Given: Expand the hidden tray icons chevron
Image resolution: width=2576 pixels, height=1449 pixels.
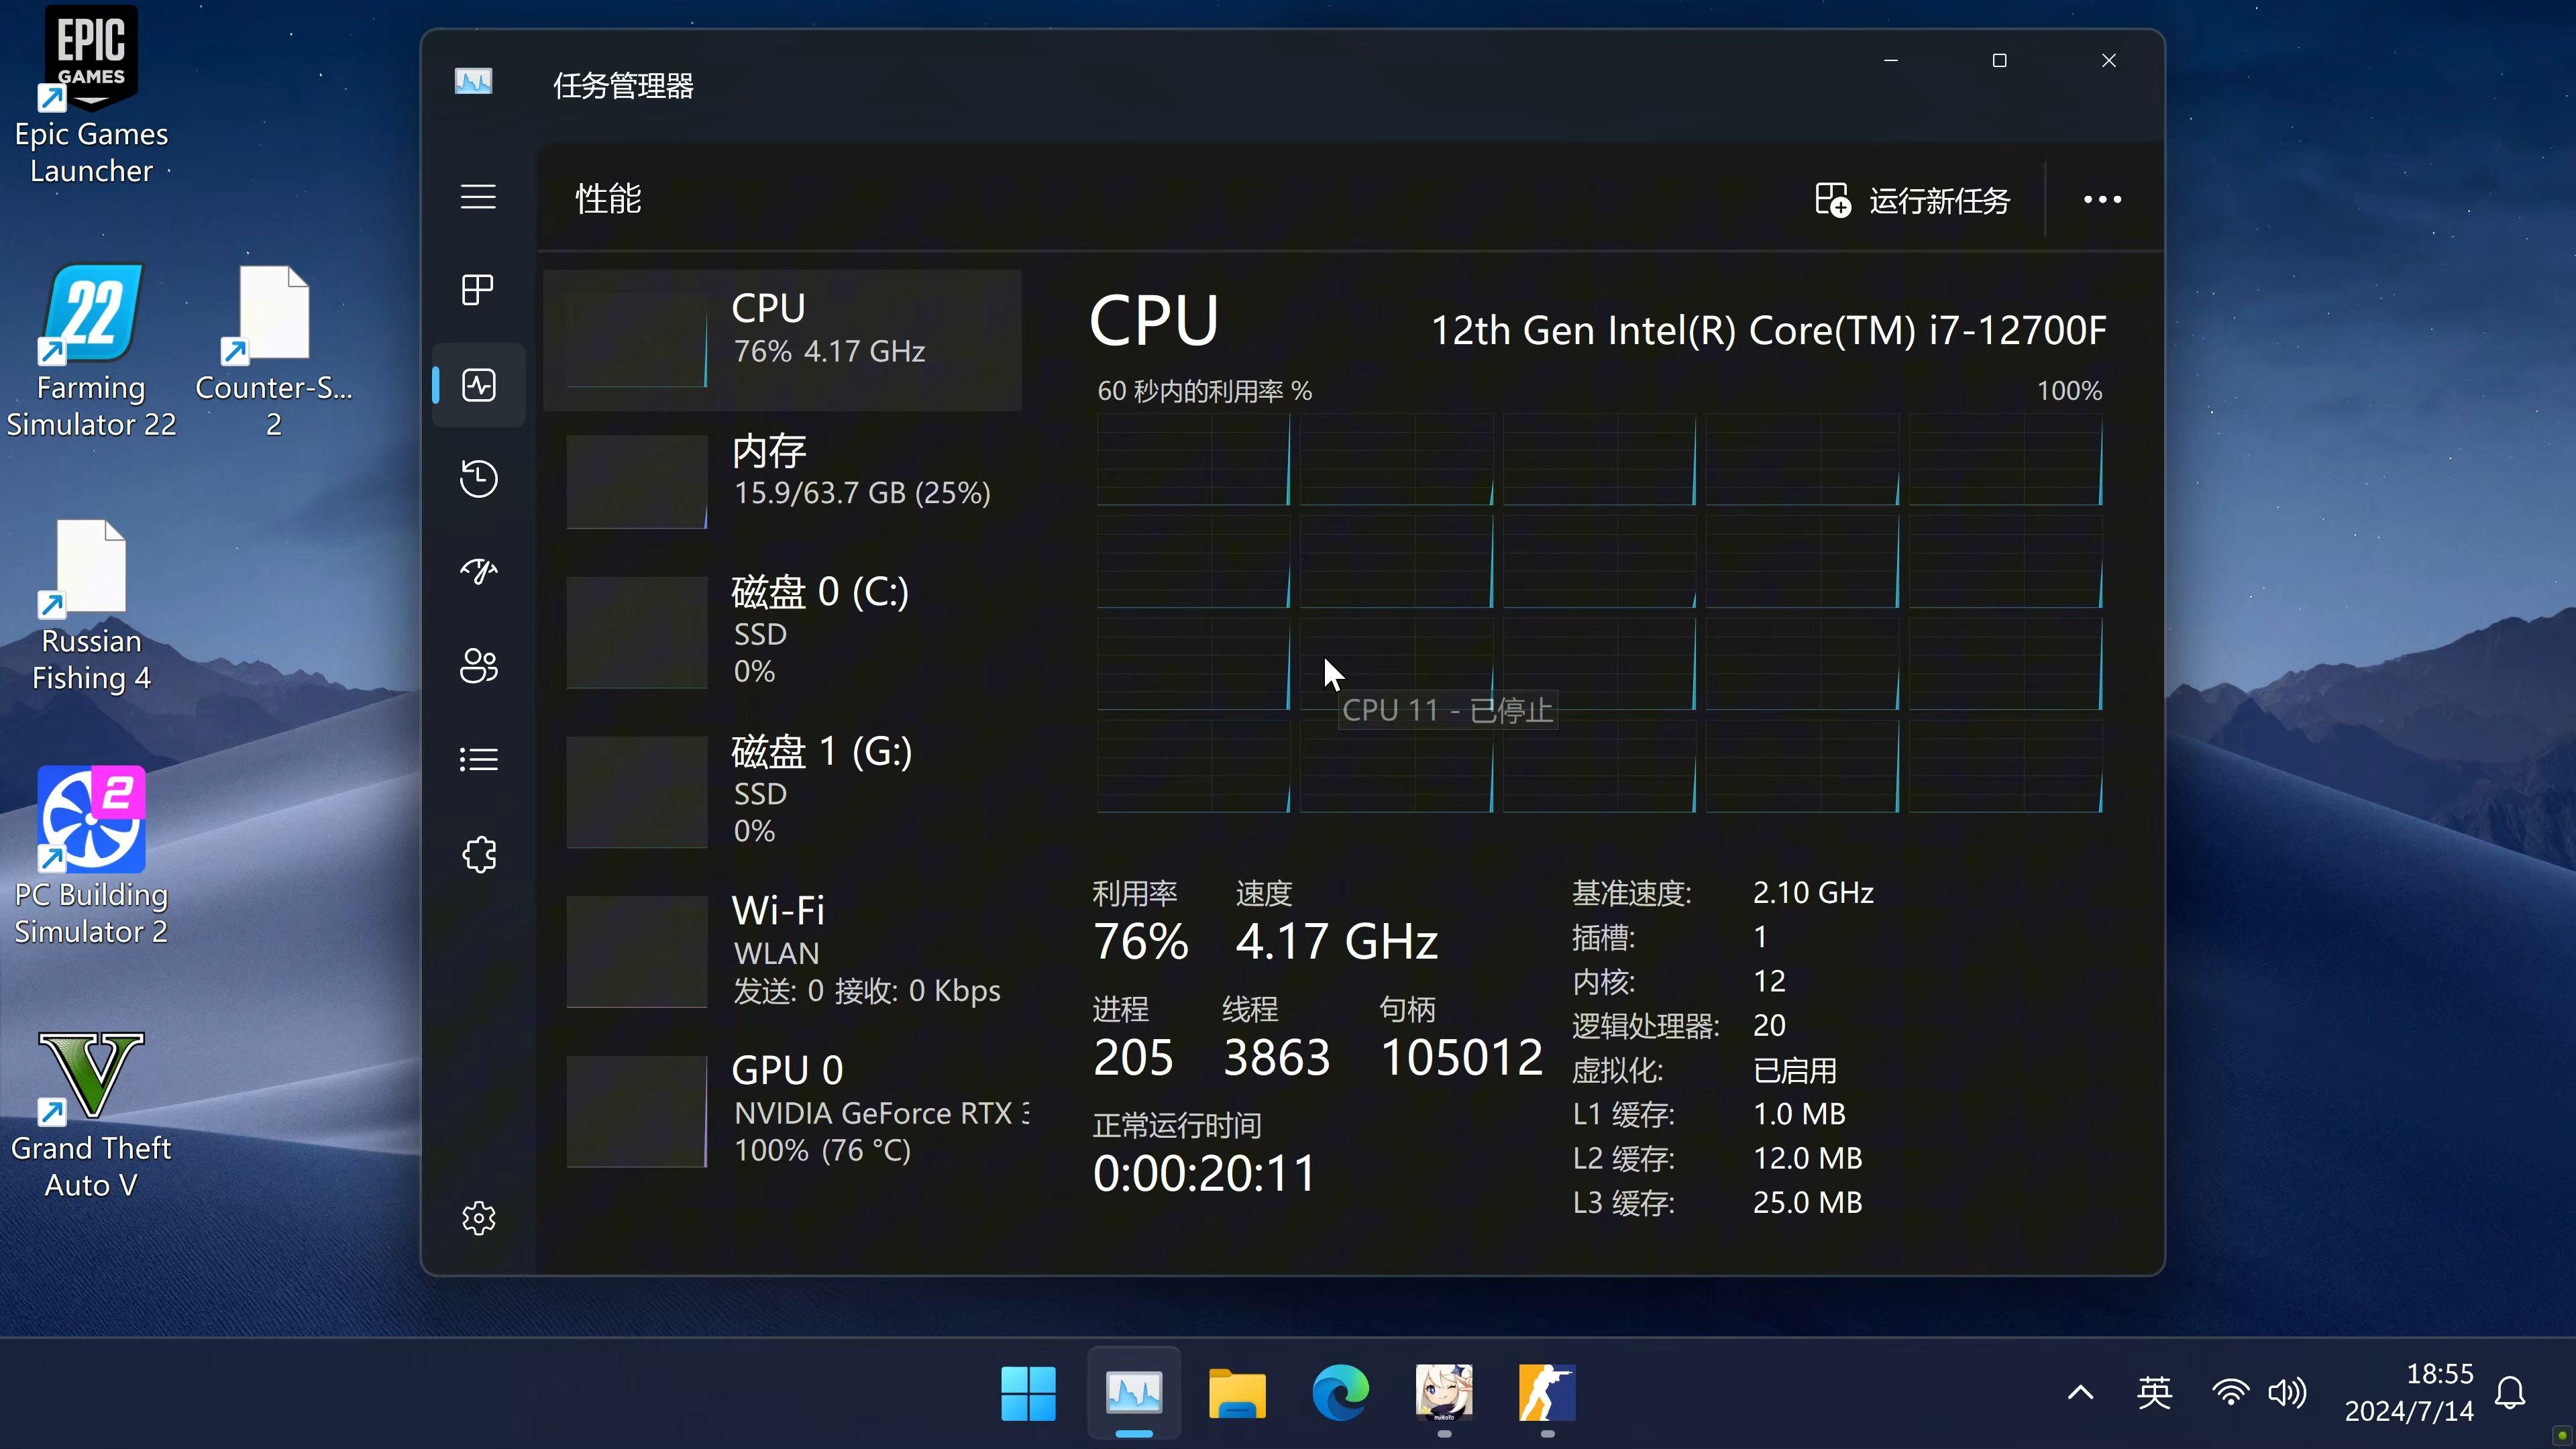Looking at the screenshot, I should click(x=2080, y=1393).
